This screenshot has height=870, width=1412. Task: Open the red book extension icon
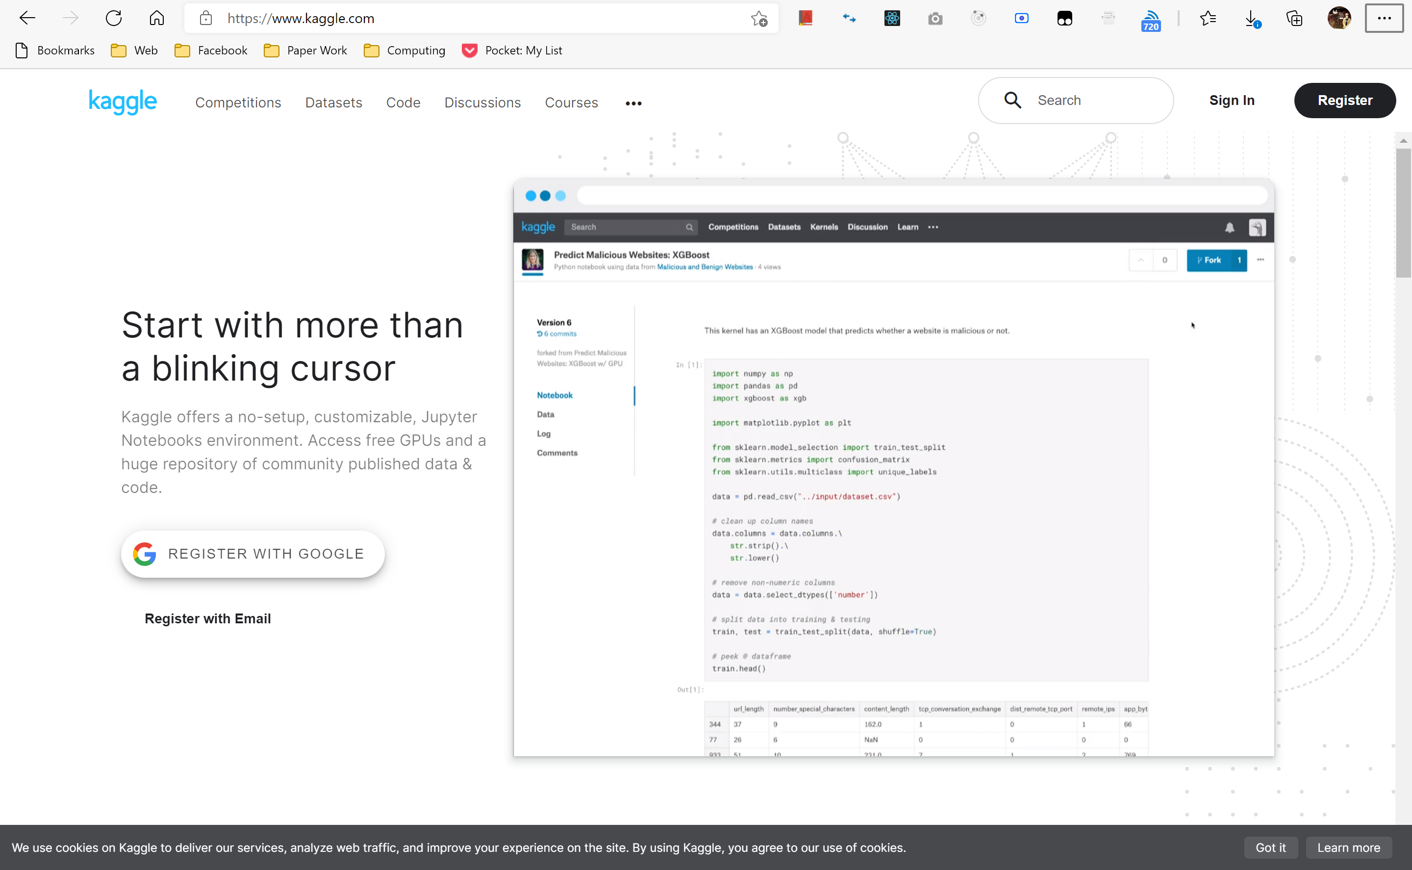point(806,19)
